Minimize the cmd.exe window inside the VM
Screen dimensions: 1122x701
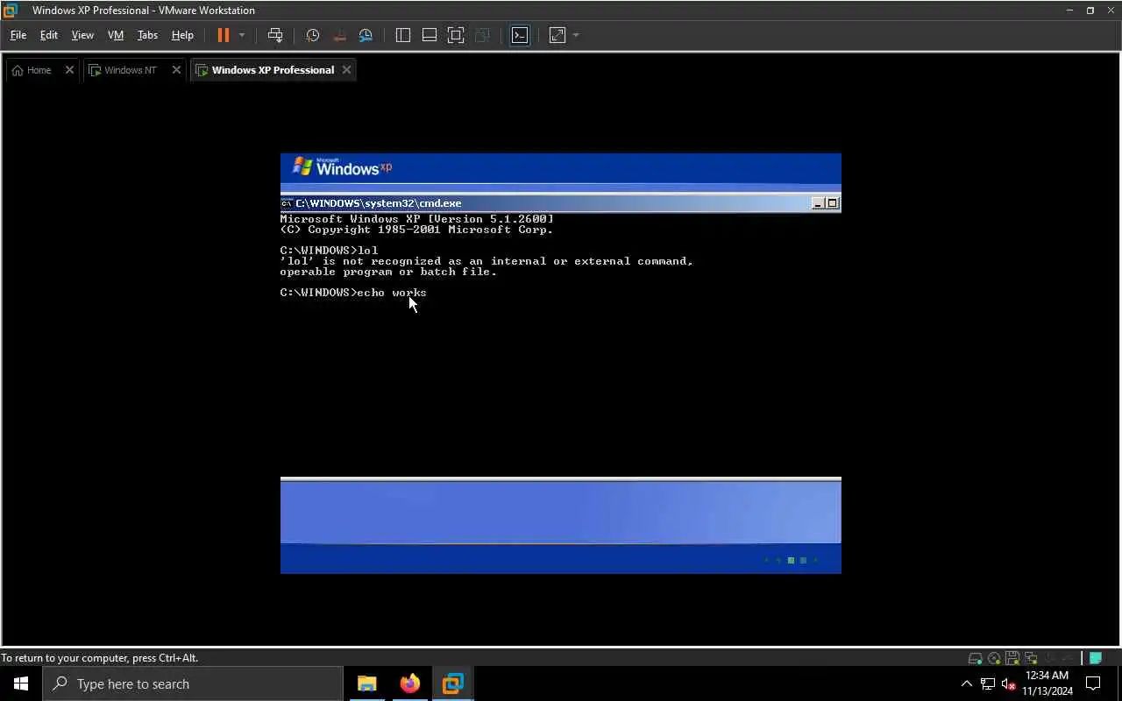pyautogui.click(x=818, y=203)
